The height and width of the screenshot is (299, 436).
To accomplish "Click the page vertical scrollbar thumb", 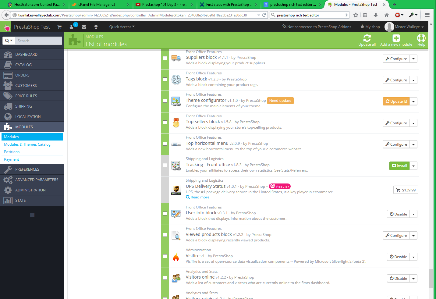I will 431,278.
